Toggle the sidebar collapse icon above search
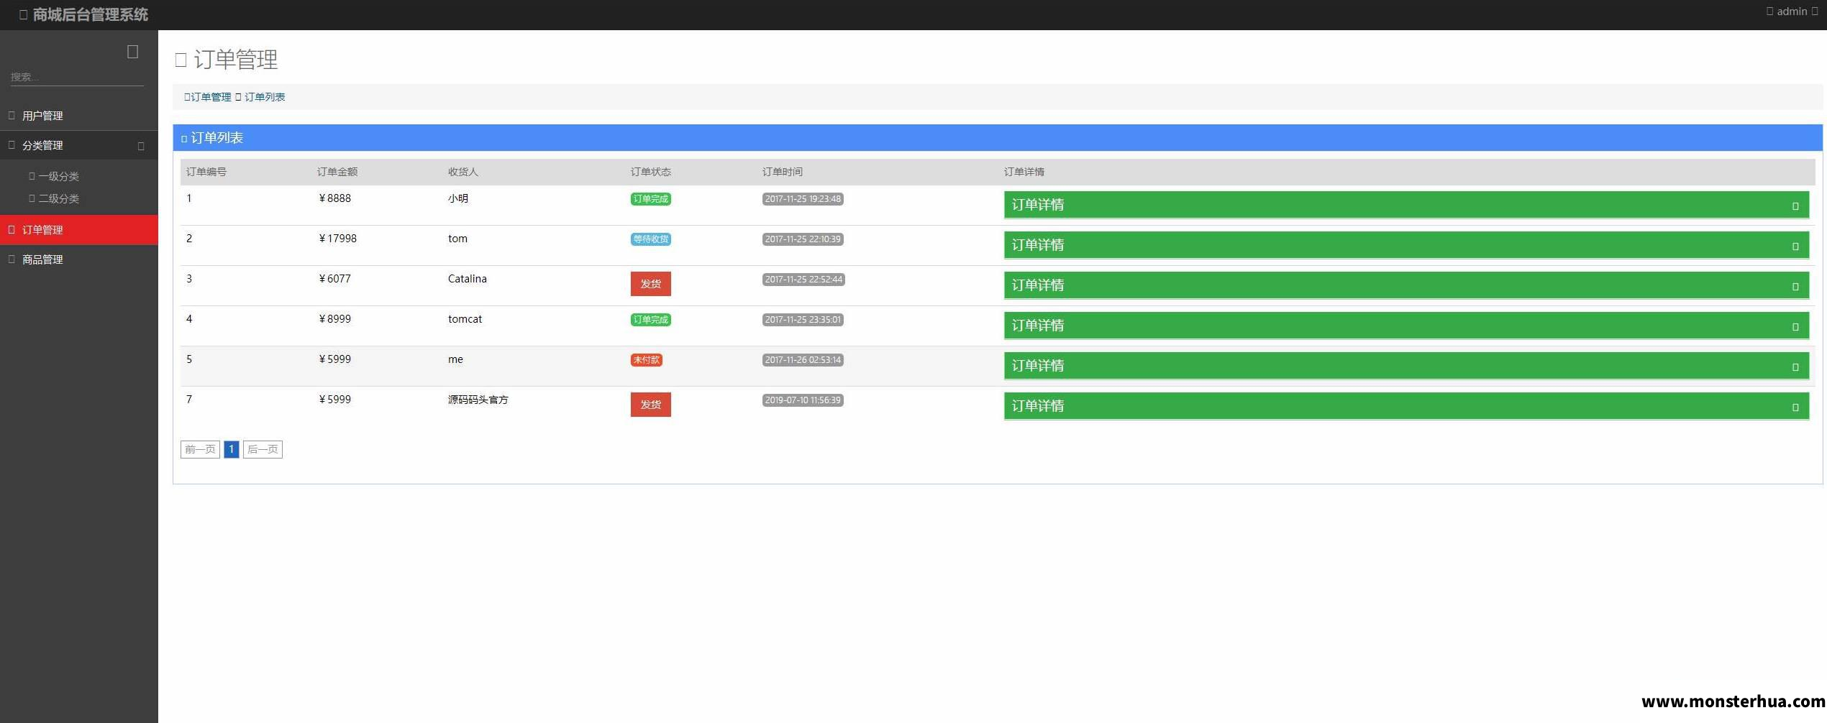The width and height of the screenshot is (1827, 723). click(132, 52)
